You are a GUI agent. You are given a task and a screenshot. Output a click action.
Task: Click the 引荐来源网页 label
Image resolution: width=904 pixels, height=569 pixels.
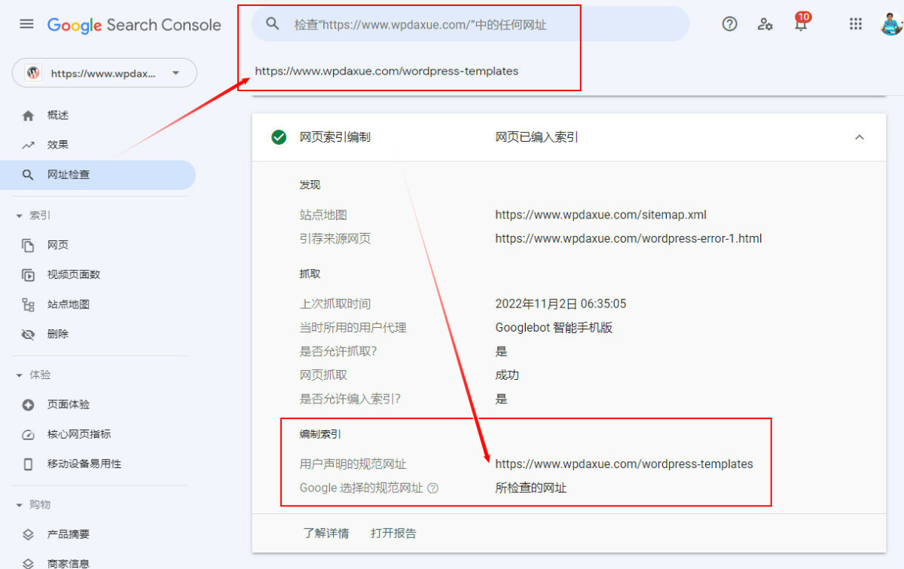335,239
